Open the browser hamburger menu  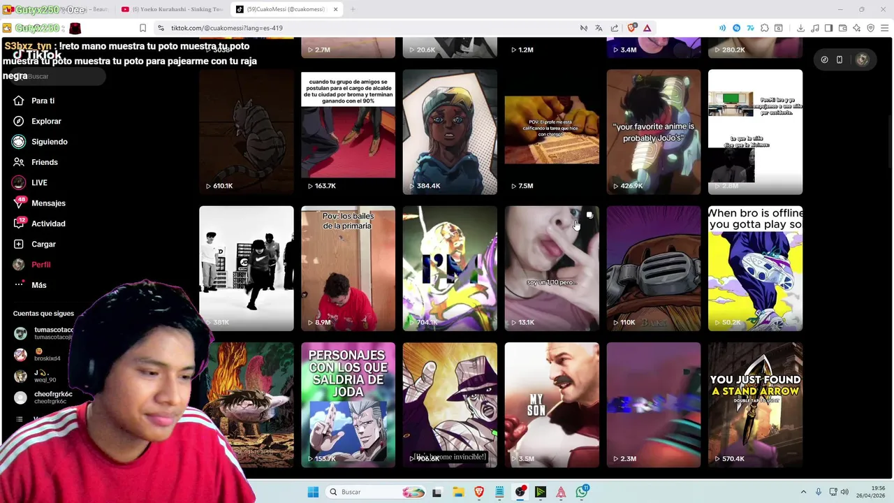(884, 28)
